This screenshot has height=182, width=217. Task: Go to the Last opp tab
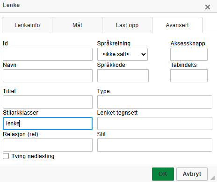[127, 25]
